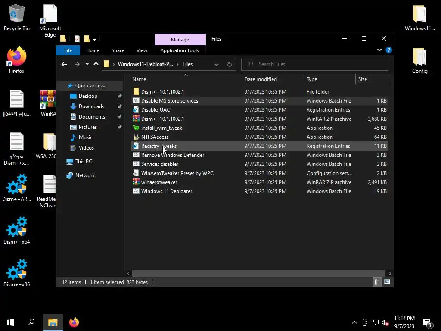
Task: Launch Firefox from the desktop shortcut
Action: (x=17, y=60)
